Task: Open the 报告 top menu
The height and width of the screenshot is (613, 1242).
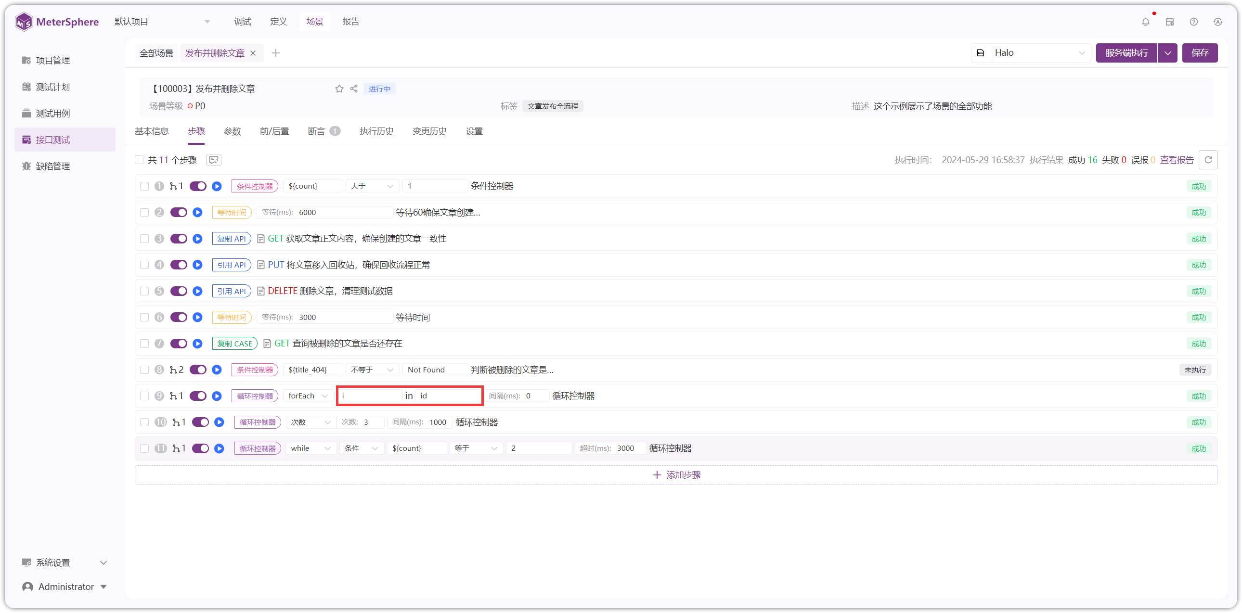Action: pos(351,22)
